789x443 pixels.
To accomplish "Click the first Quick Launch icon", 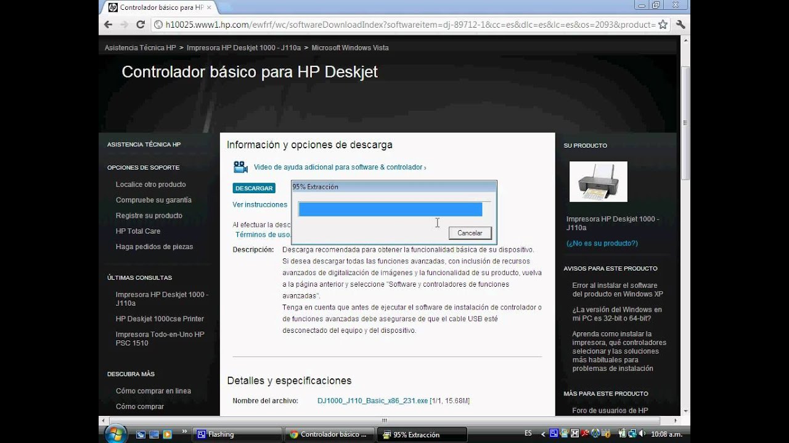I will click(x=141, y=434).
